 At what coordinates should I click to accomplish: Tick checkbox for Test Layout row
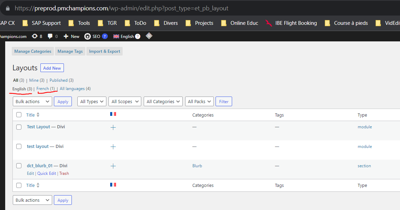(x=19, y=127)
